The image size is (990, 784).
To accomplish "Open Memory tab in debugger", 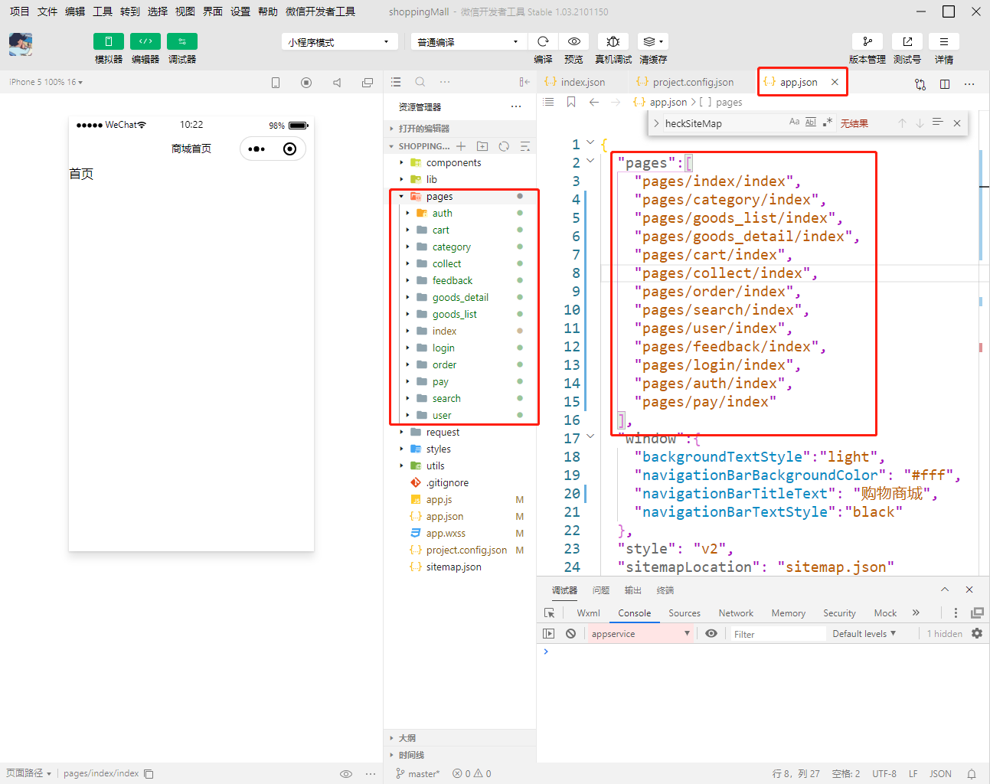I will pos(789,613).
